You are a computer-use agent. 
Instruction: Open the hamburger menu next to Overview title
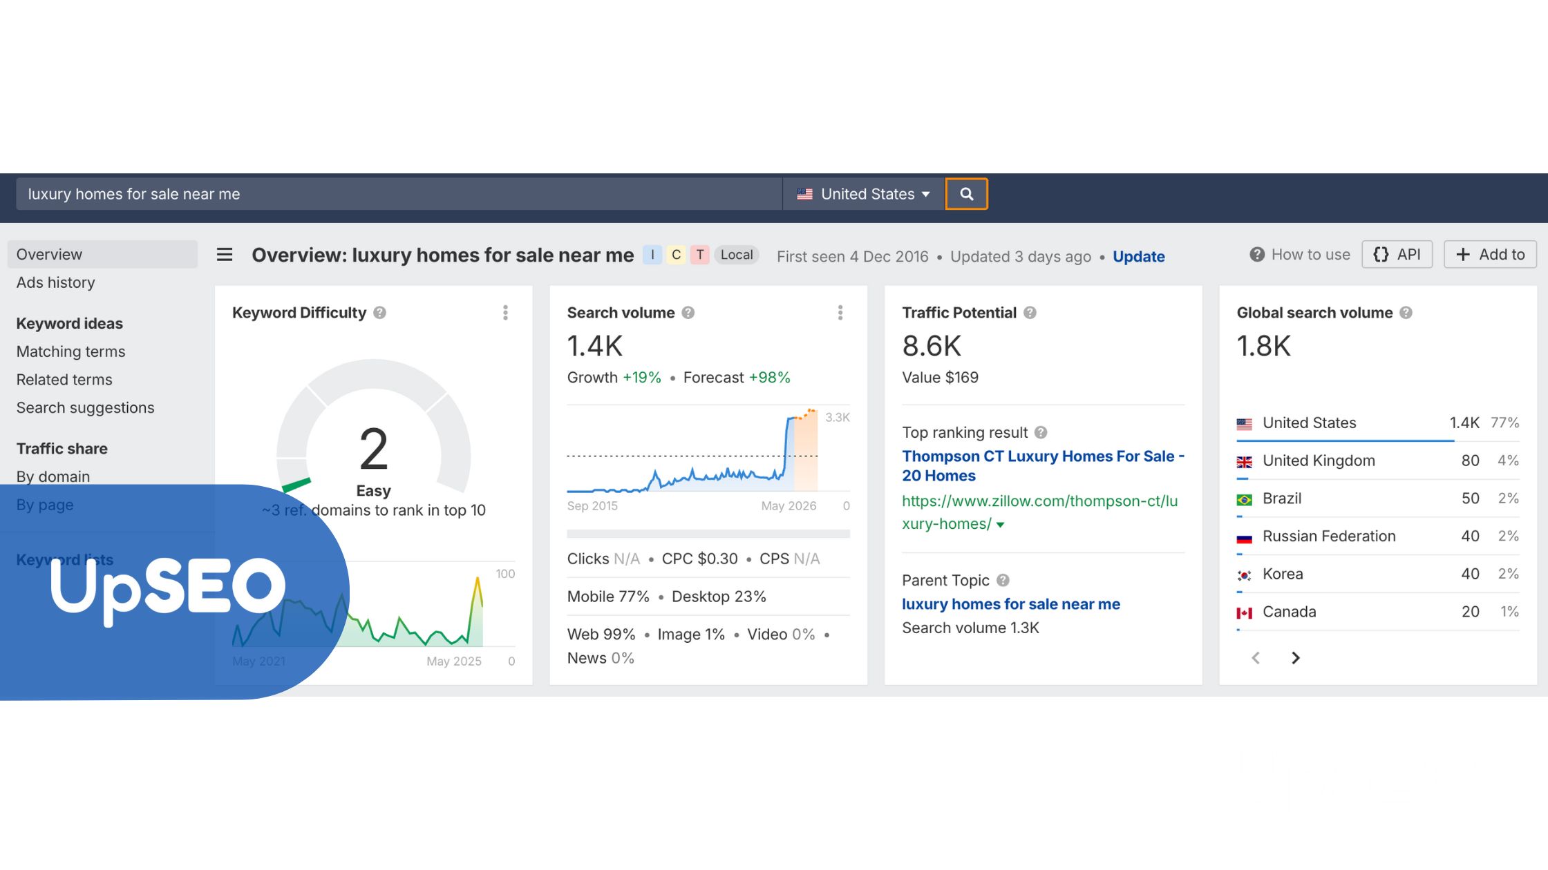pyautogui.click(x=225, y=255)
